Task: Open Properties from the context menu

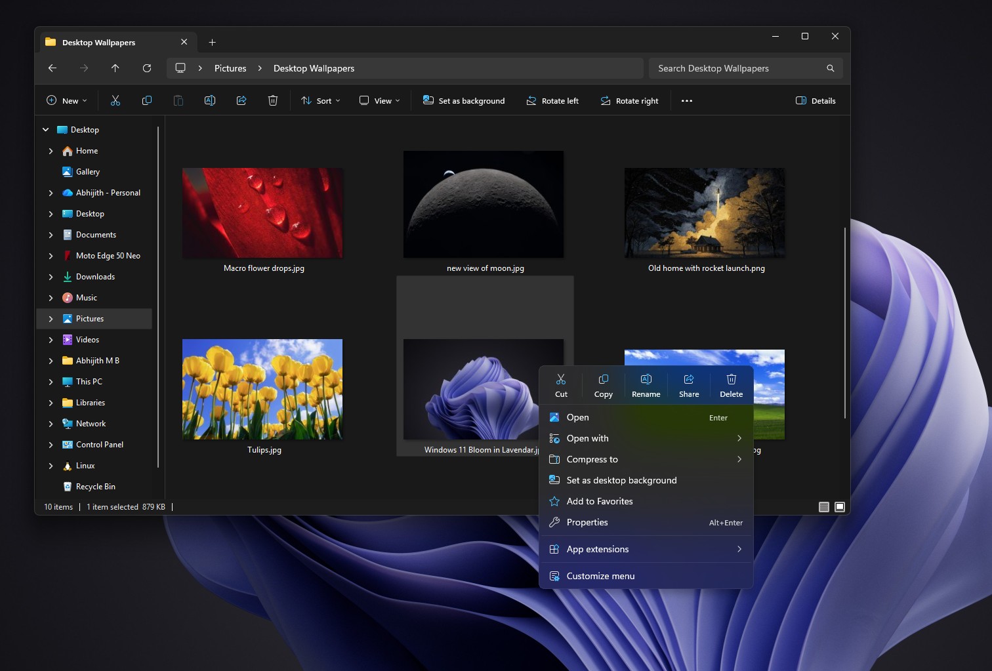Action: point(646,522)
